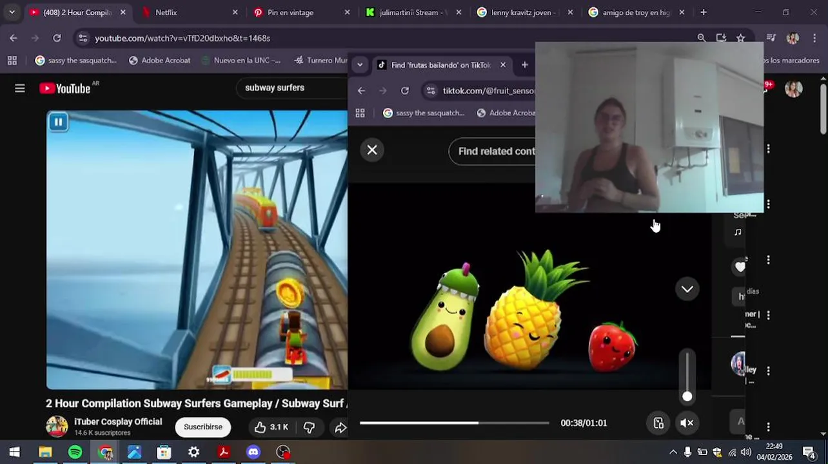
Task: Focus the YouTube search box
Action: click(x=290, y=88)
